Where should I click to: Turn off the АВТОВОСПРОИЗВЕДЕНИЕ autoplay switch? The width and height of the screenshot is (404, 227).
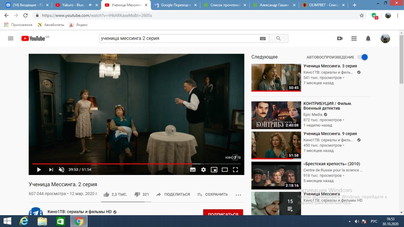click(x=363, y=57)
